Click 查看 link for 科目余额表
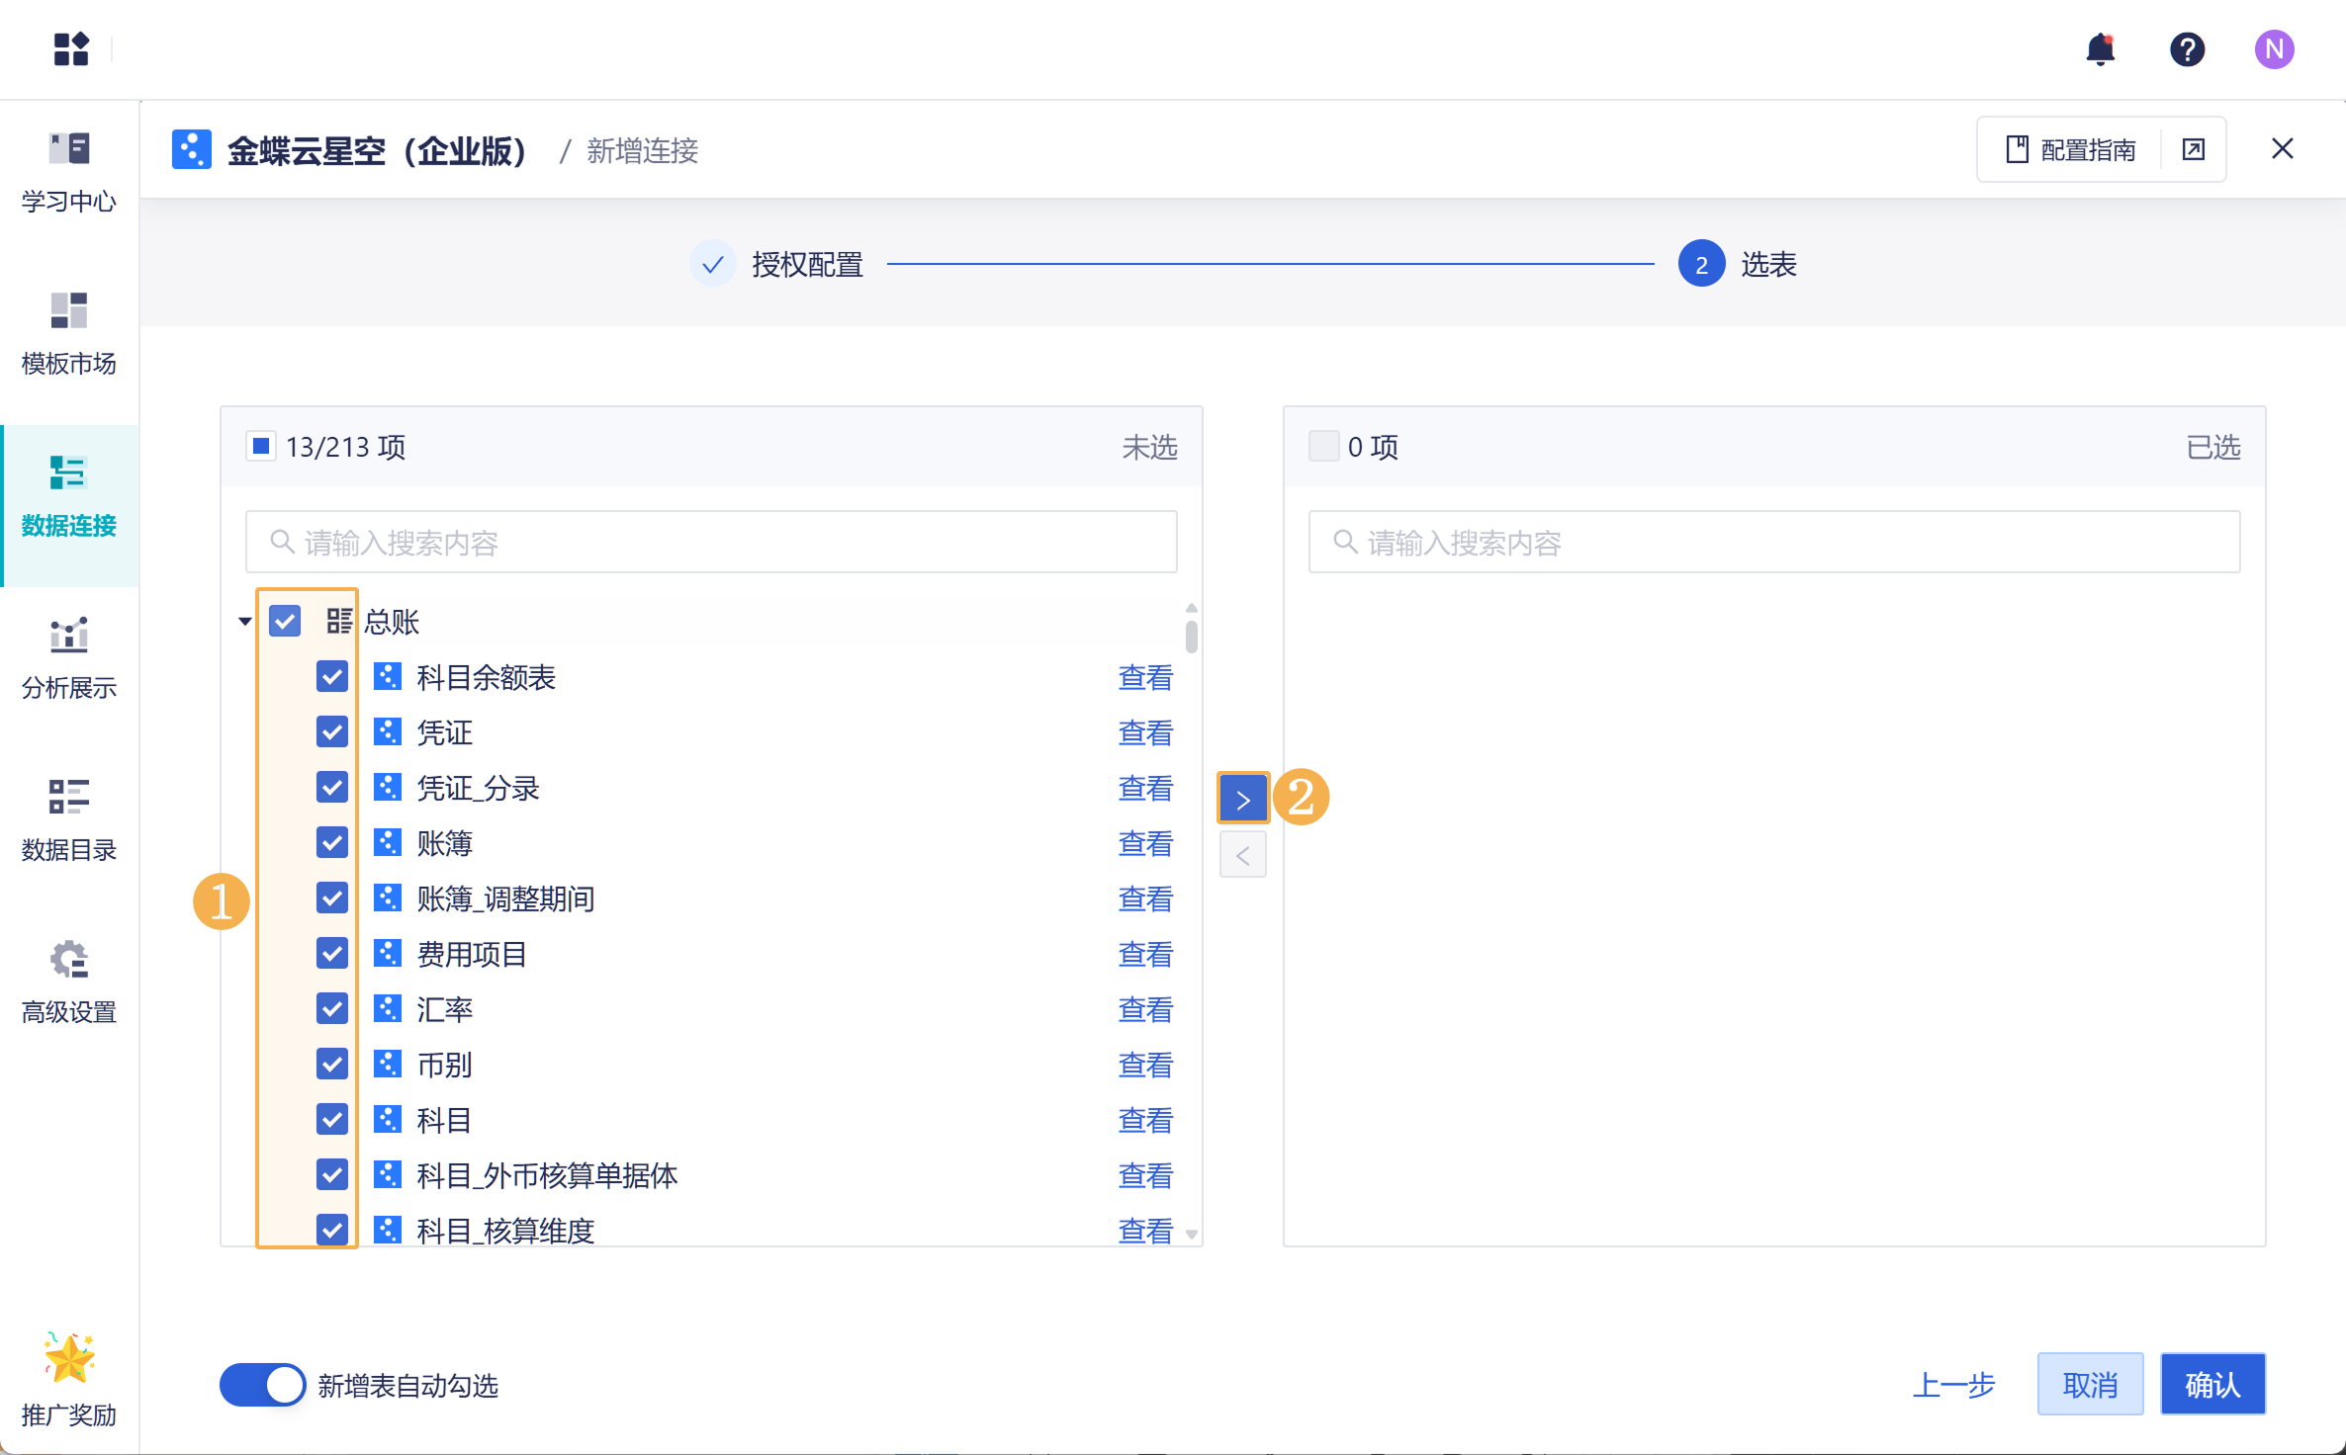2346x1455 pixels. point(1144,677)
